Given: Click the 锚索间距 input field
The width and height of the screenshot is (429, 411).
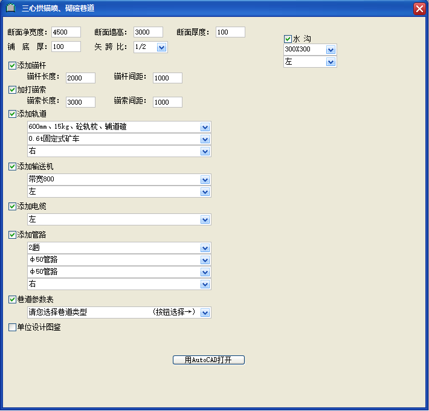Looking at the screenshot, I should pos(167,102).
